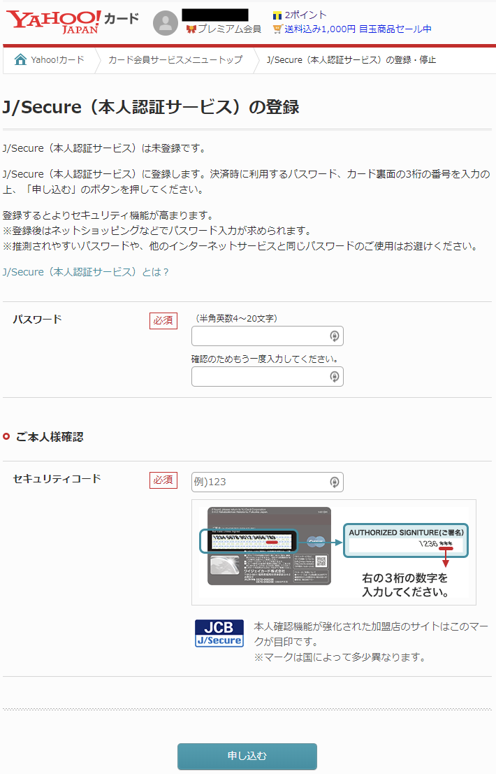496x774 pixels.
Task: Click the T-point flag icon
Action: click(277, 15)
